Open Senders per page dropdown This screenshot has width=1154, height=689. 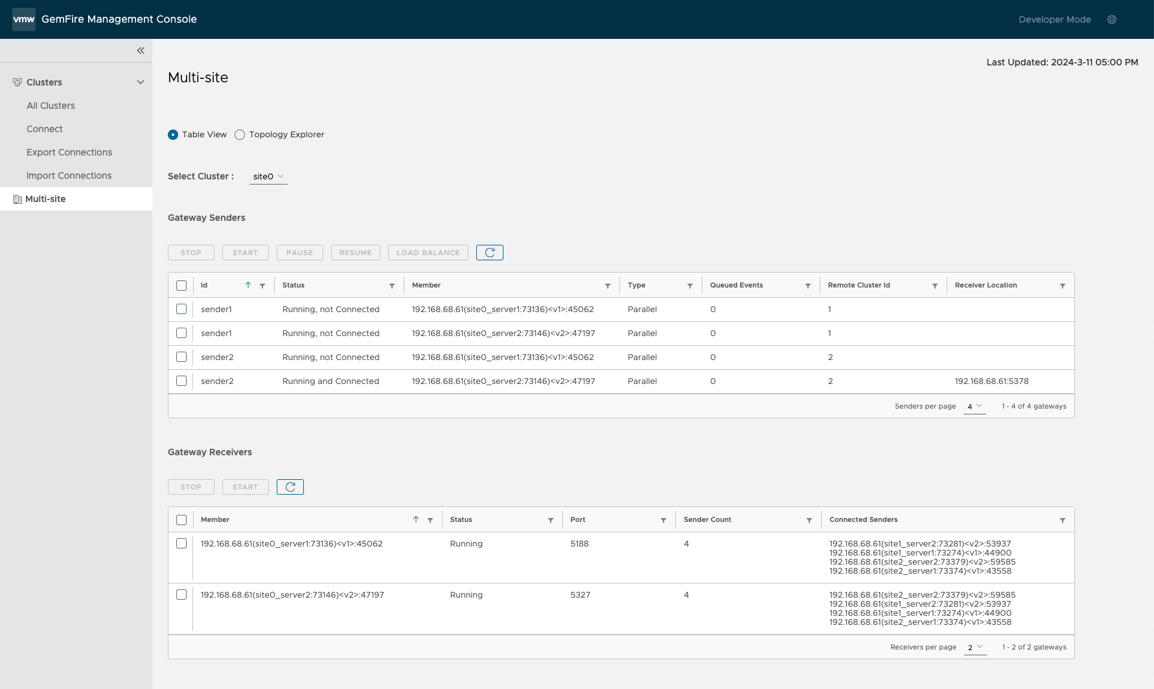click(x=975, y=406)
